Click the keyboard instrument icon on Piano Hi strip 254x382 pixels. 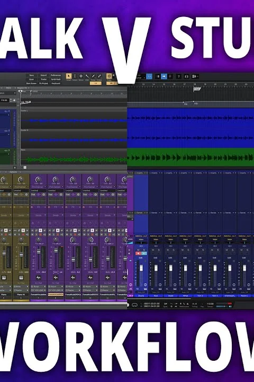21,277
